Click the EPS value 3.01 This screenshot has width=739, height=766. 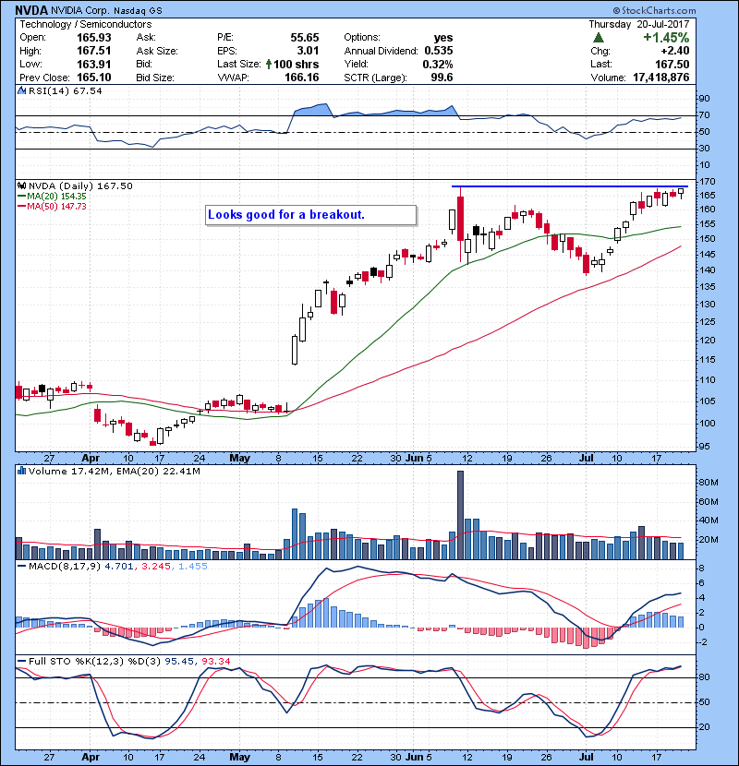pos(309,51)
